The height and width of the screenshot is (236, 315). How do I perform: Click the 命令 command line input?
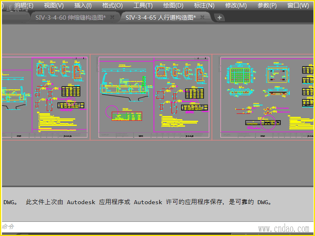pyautogui.click(x=157, y=227)
